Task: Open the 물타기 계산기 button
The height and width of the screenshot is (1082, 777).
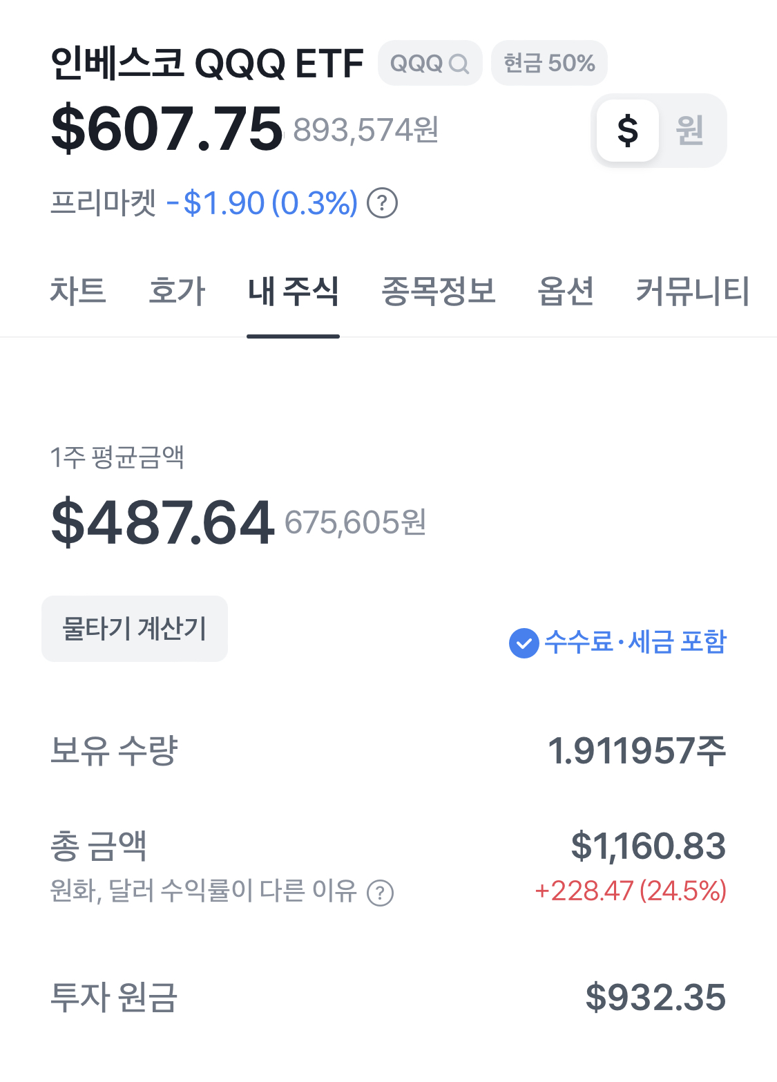Action: point(135,629)
